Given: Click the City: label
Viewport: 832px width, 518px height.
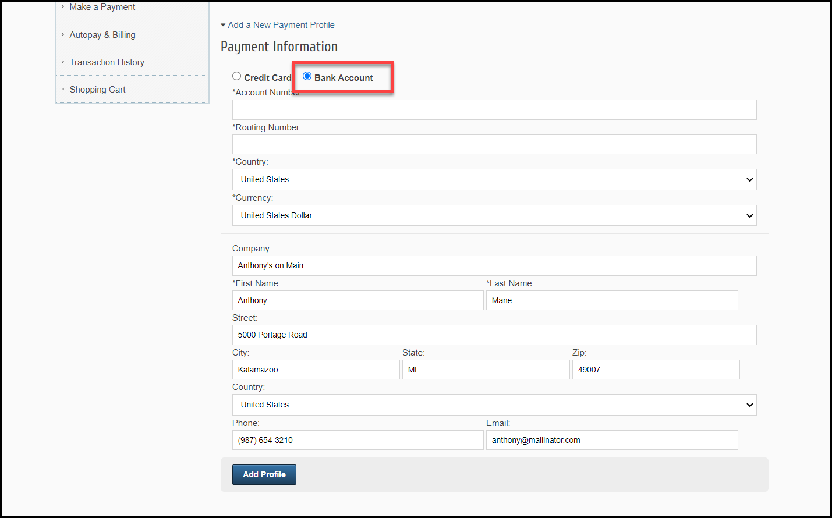Looking at the screenshot, I should (240, 353).
